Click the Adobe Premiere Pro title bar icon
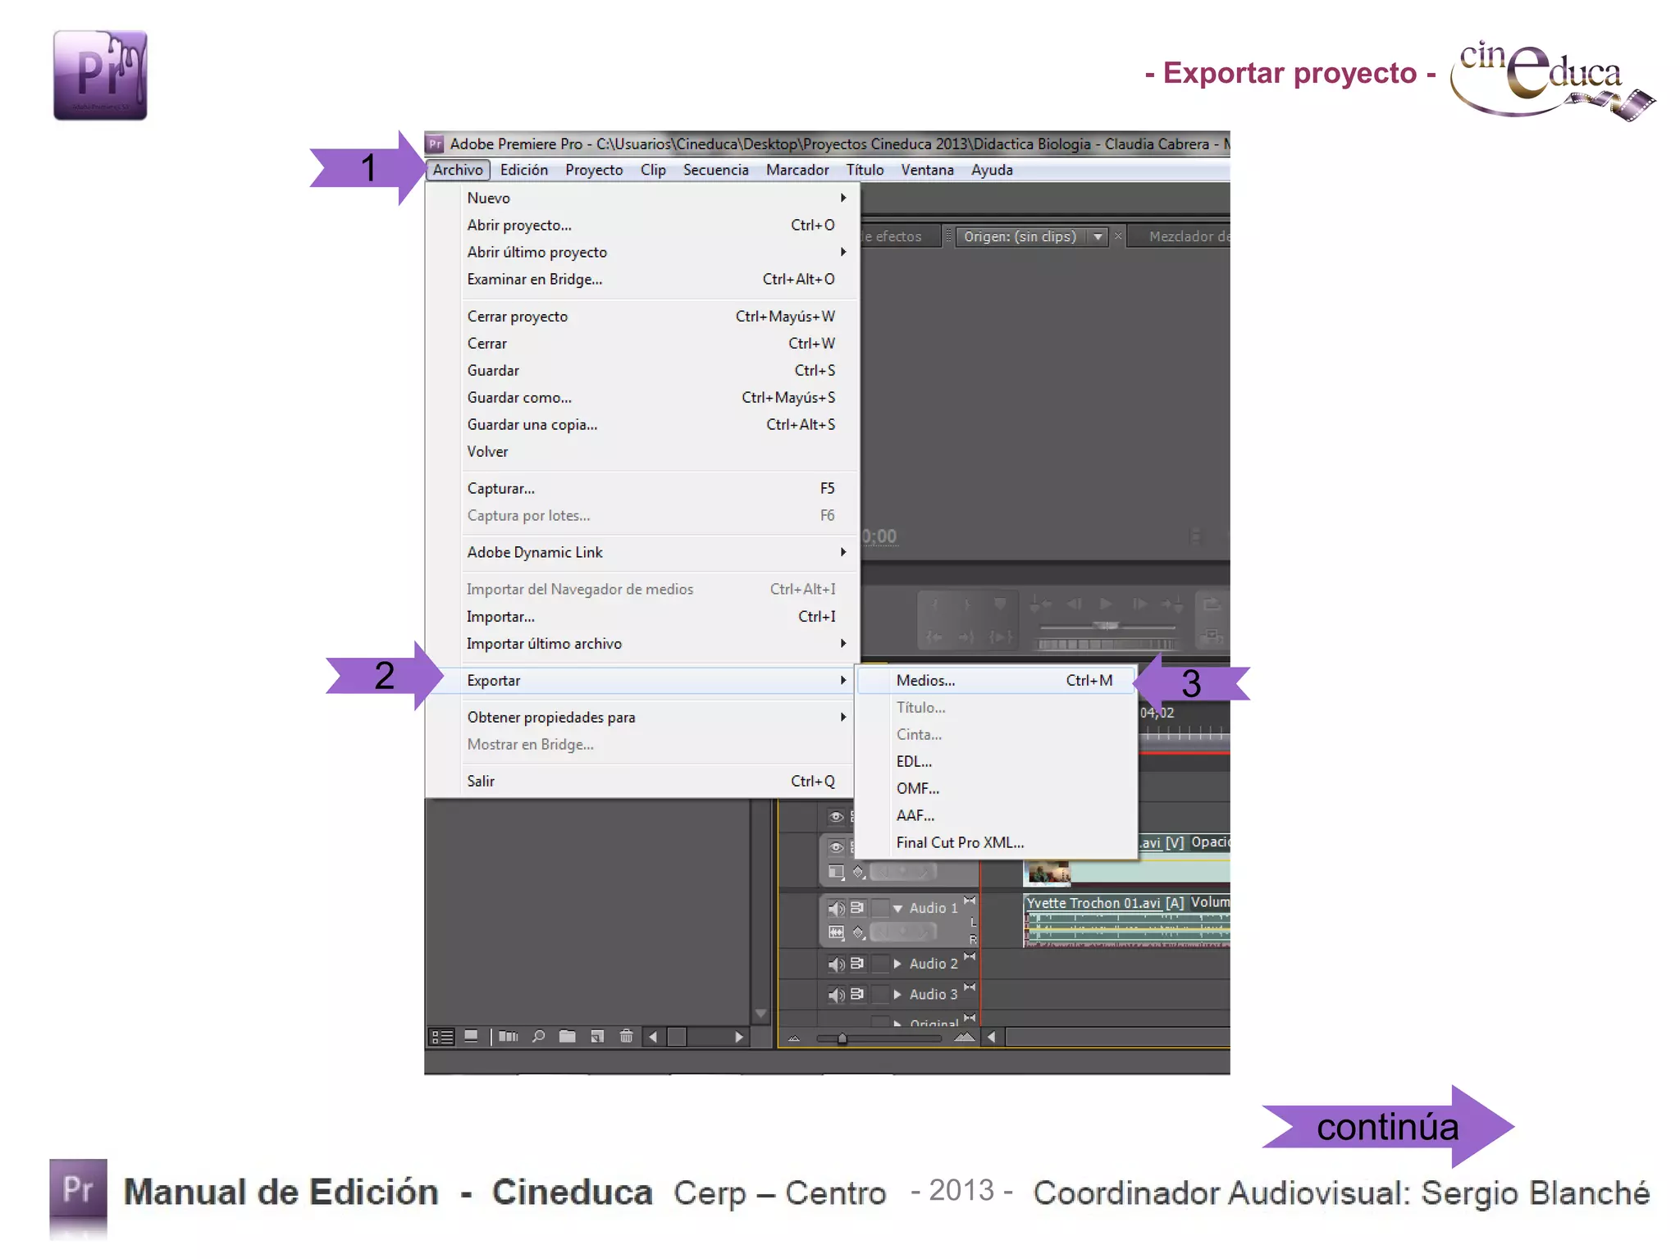The image size is (1680, 1259). 435,144
